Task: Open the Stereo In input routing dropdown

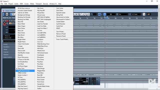Action: coord(9,36)
